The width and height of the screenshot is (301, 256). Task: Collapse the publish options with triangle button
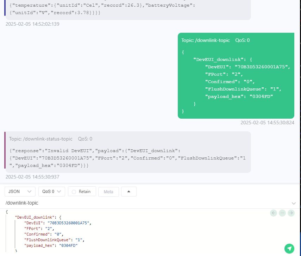[x=129, y=192]
